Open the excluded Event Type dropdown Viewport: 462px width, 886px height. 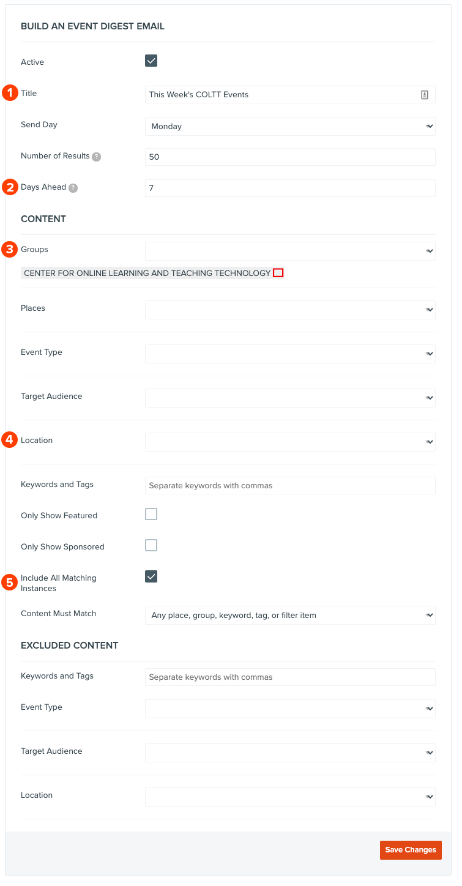(x=290, y=709)
